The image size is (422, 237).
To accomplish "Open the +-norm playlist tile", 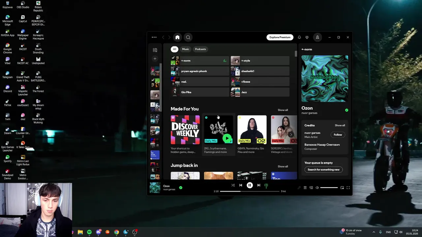I will 200,61.
